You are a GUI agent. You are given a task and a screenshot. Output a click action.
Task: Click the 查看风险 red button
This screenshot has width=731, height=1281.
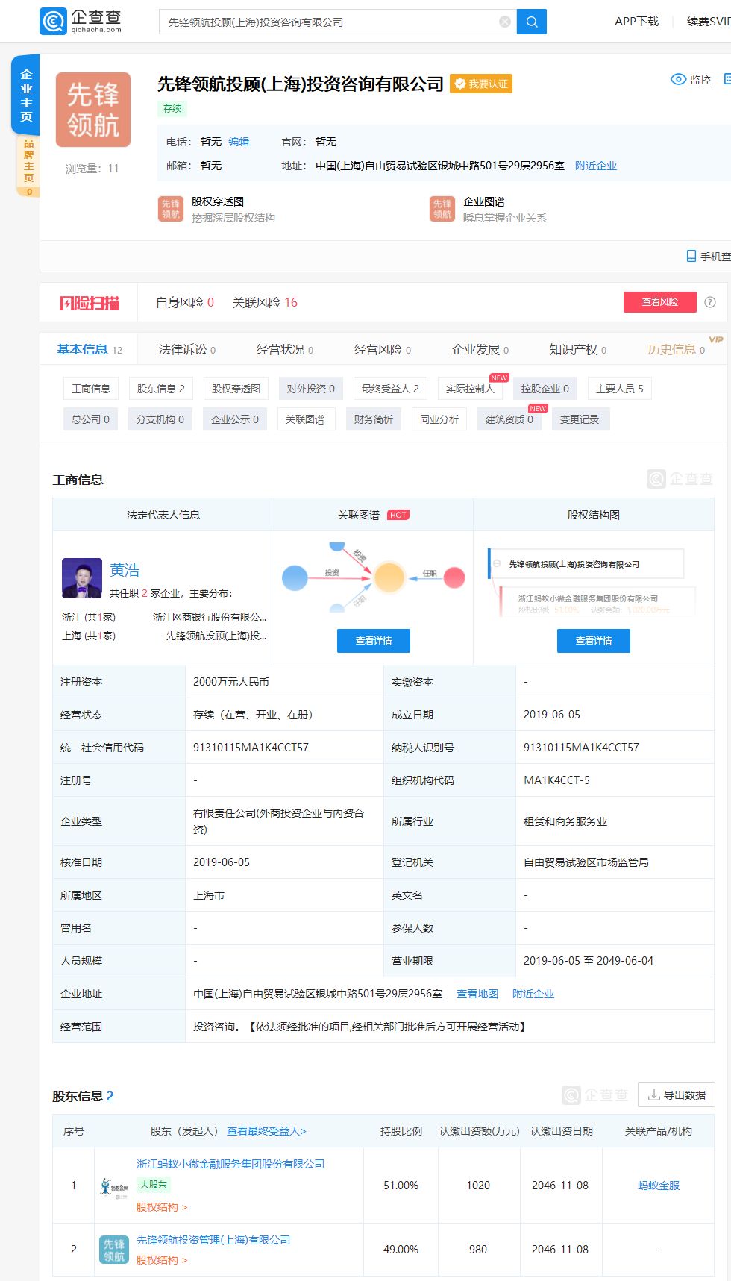(659, 302)
